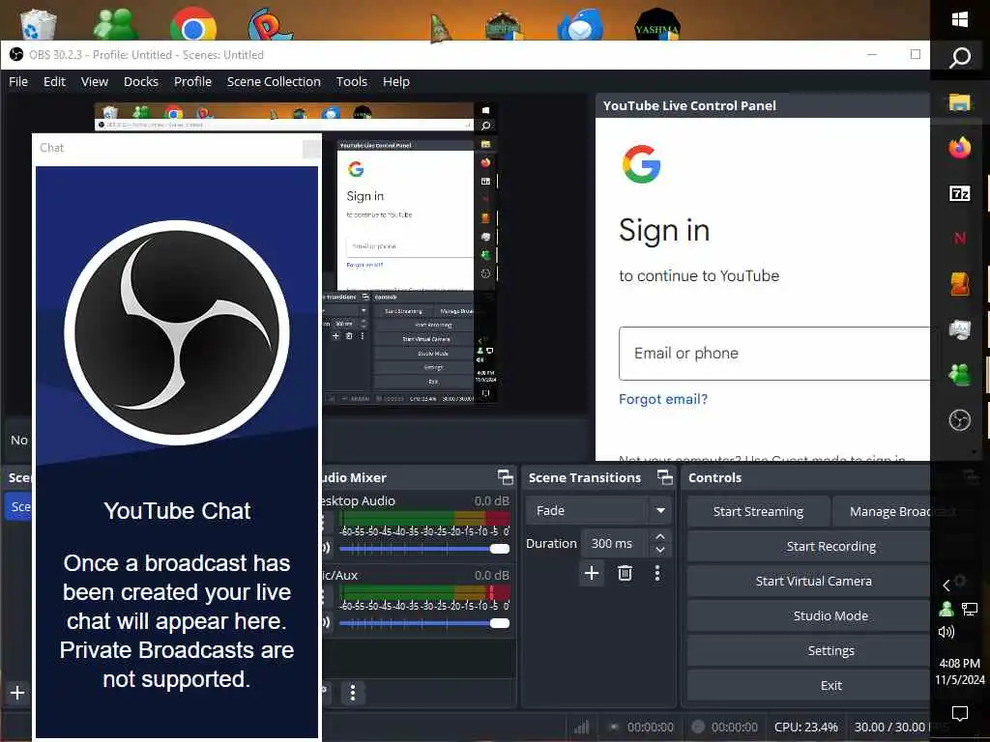The height and width of the screenshot is (742, 990).
Task: Open the colorful letter P desktop icon
Action: [270, 24]
